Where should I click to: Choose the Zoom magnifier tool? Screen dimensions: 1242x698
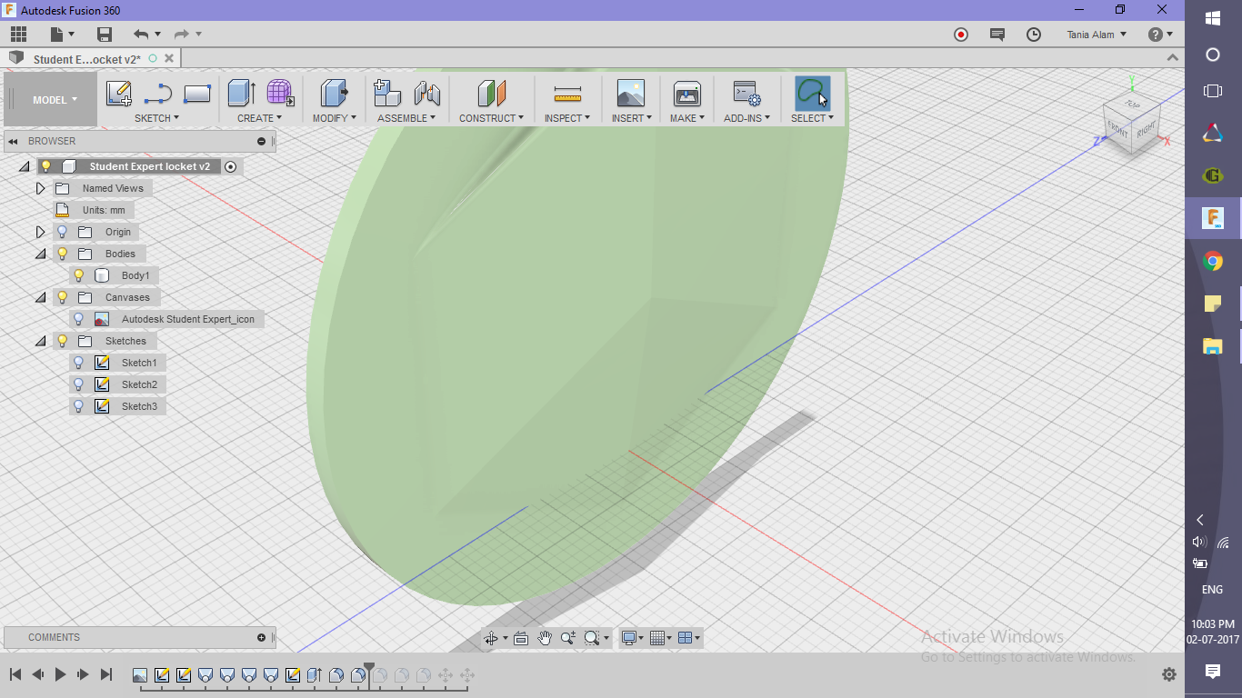tap(568, 638)
